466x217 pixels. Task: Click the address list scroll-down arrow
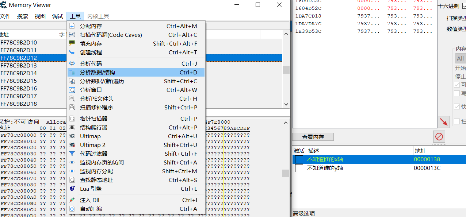pos(286,104)
